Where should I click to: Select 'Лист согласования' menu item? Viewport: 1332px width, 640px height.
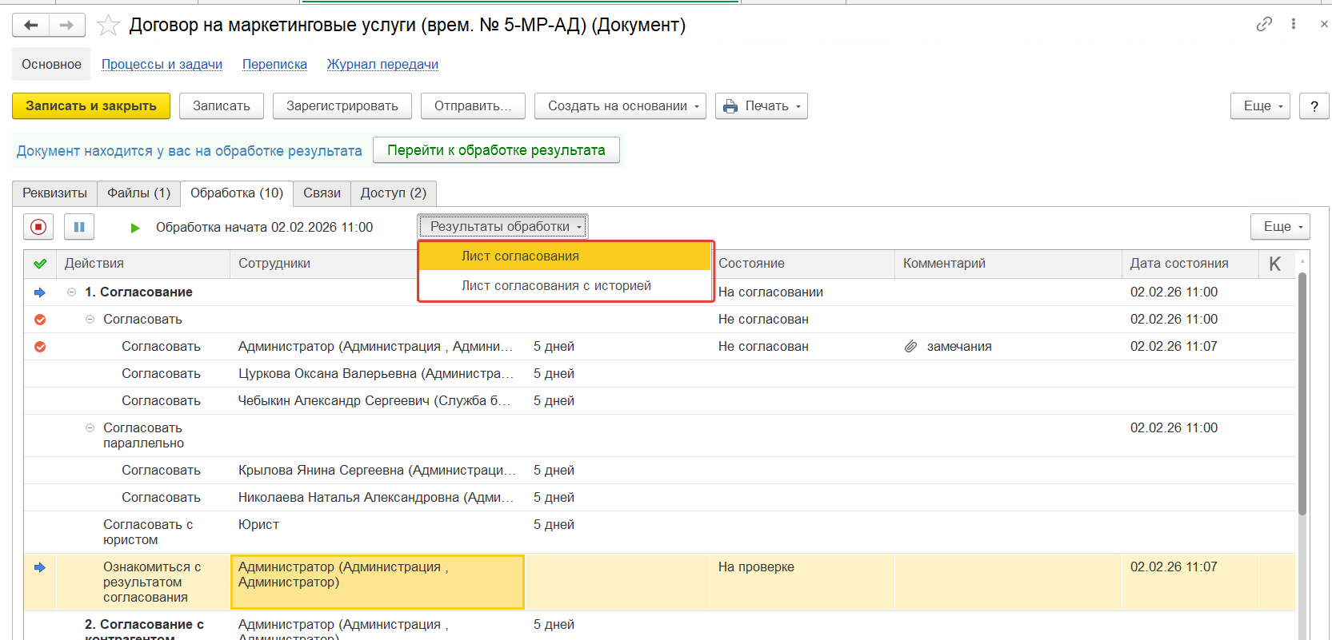point(520,256)
